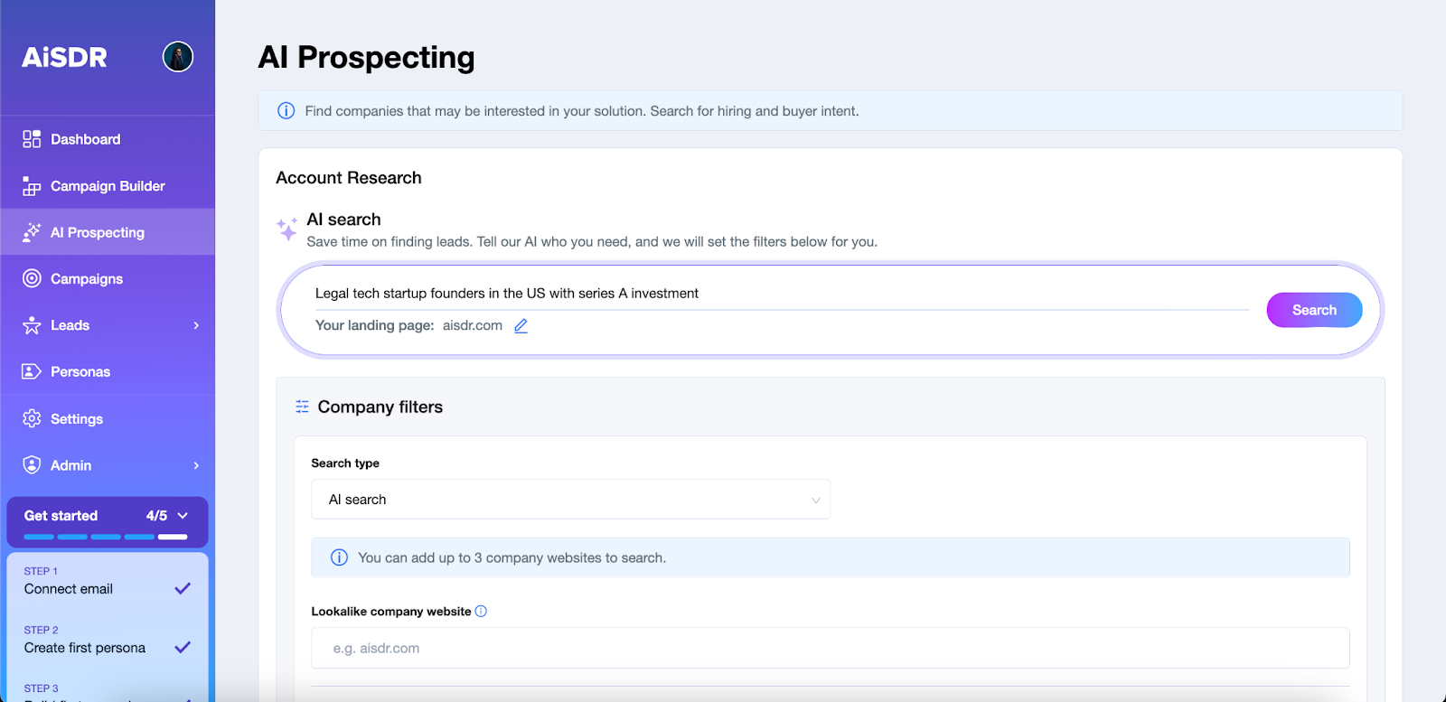Image resolution: width=1446 pixels, height=702 pixels.
Task: Collapse the Get started panel chevron
Action: tap(183, 516)
